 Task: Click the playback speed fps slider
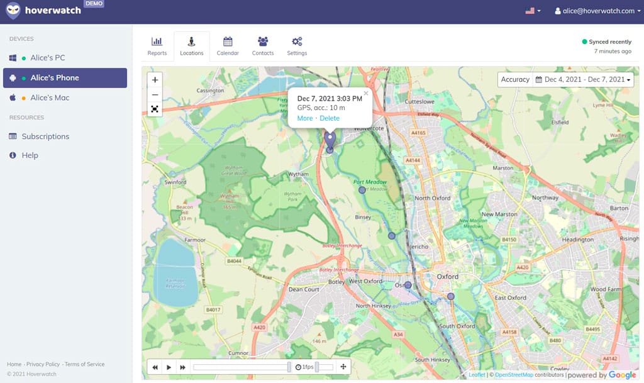324,367
